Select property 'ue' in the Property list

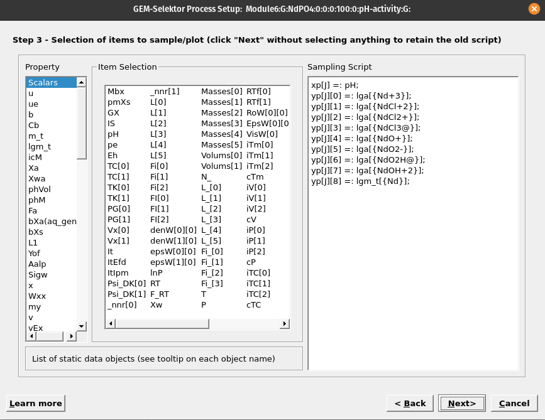tap(33, 104)
